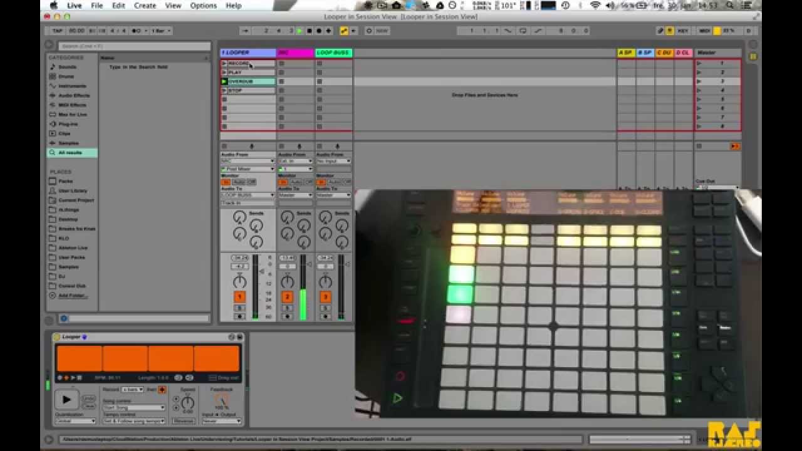Open Ext. In Audio From on MIC track
Screen dimensions: 802x451
[x=296, y=161]
